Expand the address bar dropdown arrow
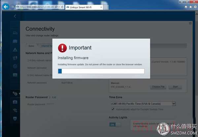198x137 pixels. (x=59, y=7)
